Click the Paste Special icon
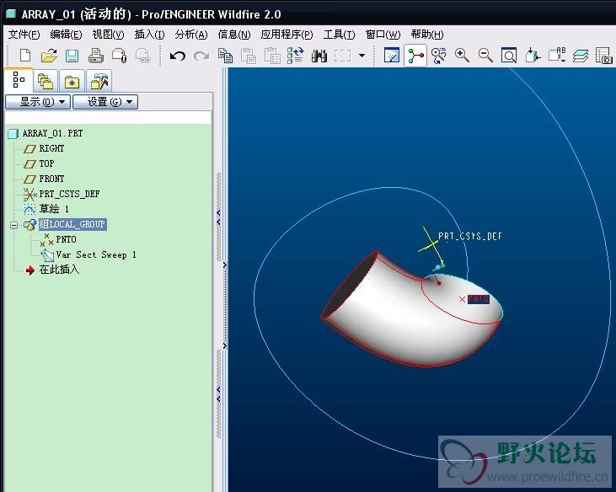The height and width of the screenshot is (492, 616). (272, 56)
